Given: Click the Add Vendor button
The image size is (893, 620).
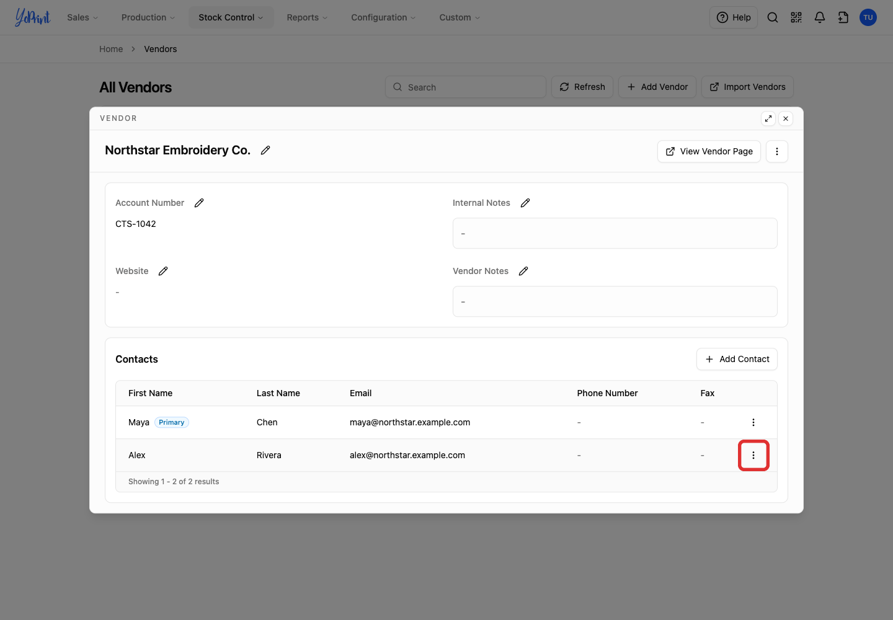Looking at the screenshot, I should (x=657, y=87).
